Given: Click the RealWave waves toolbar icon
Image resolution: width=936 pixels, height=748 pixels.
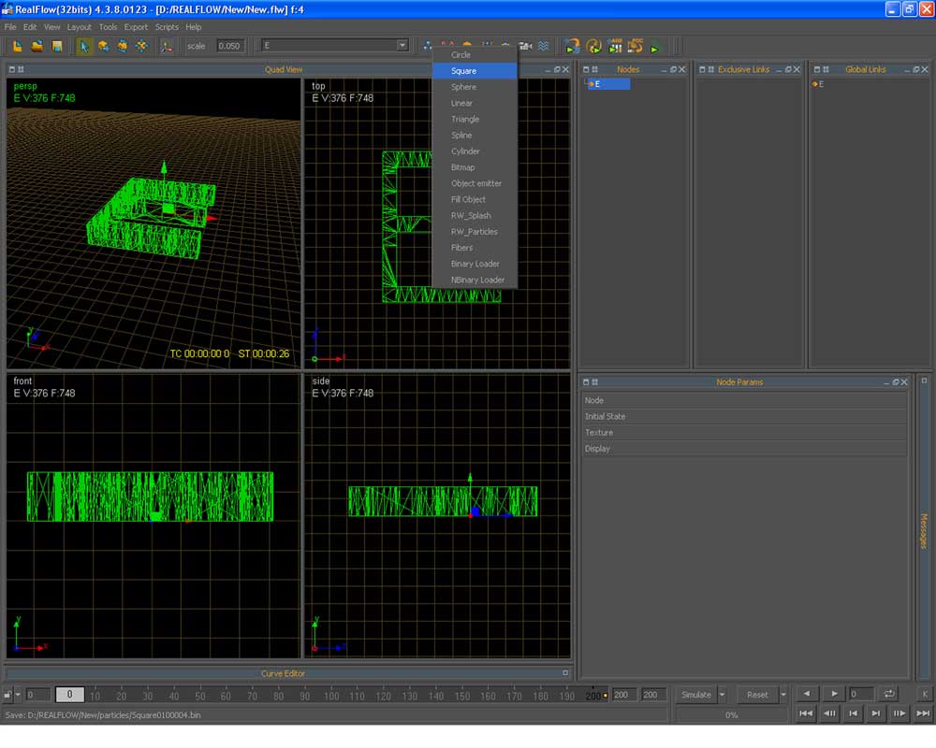Looking at the screenshot, I should (x=544, y=46).
